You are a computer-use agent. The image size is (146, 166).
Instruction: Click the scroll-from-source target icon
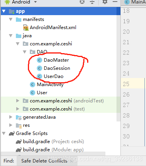click(82, 2)
